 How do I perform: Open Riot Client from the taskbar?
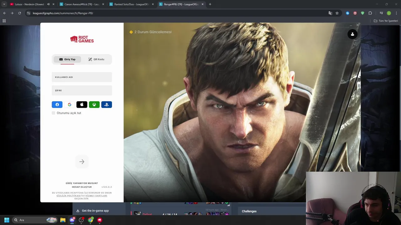coord(100,220)
